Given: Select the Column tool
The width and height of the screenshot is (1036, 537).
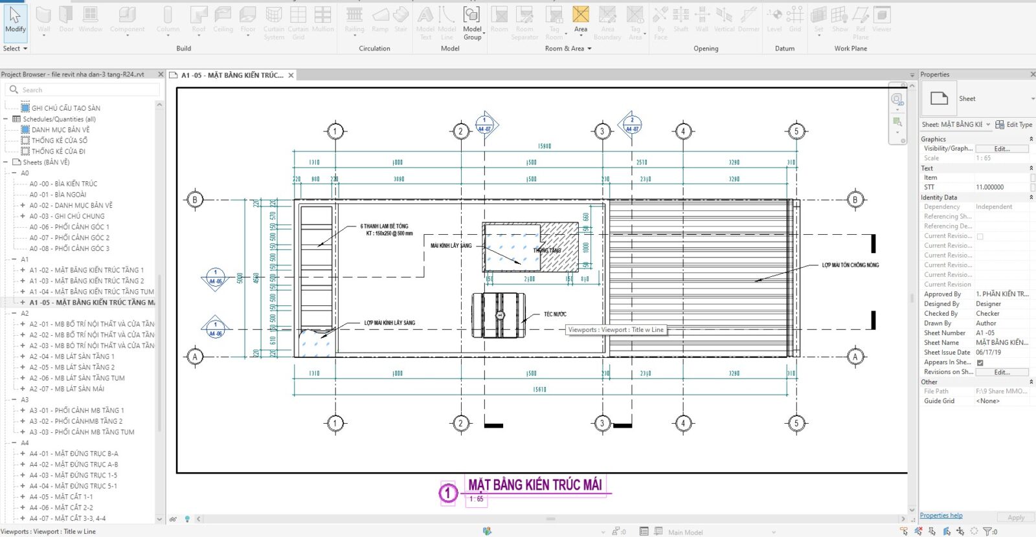Looking at the screenshot, I should coord(168,19).
